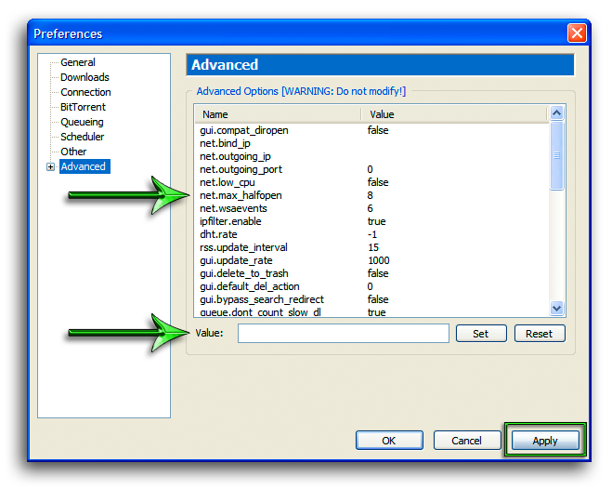Select the net.outgoing_port option
The width and height of the screenshot is (612, 489).
coord(372,169)
